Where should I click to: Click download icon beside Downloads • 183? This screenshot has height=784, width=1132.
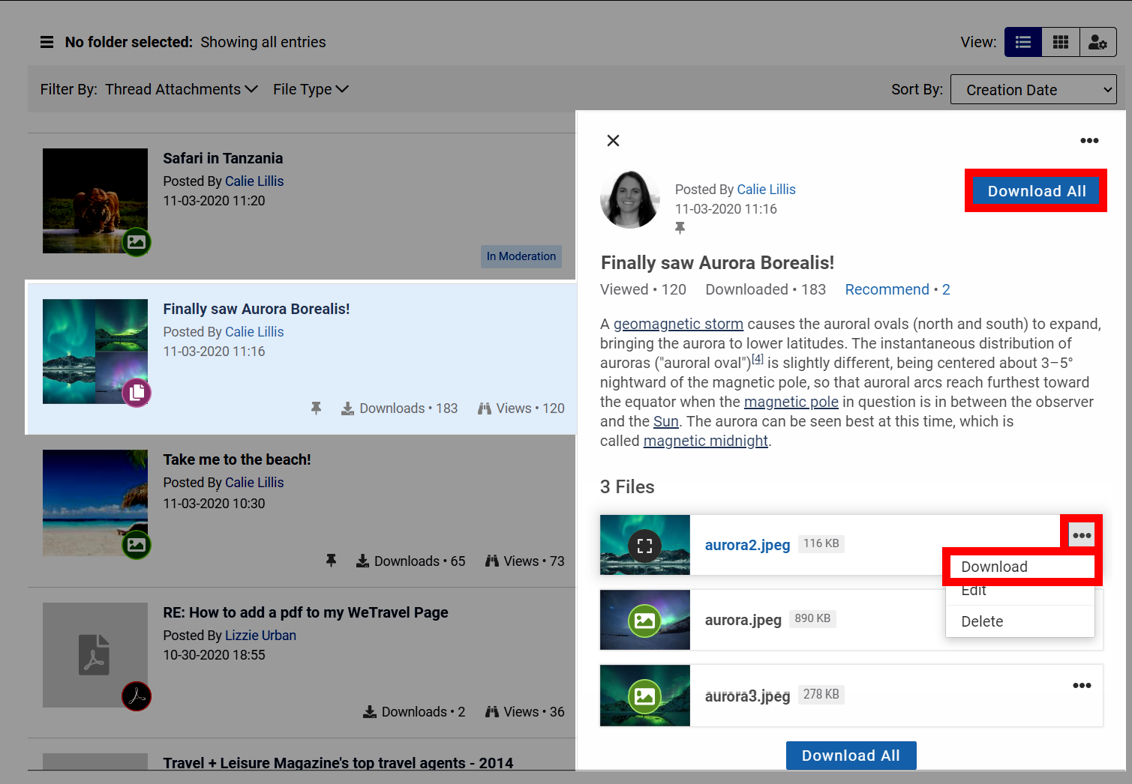pos(347,408)
